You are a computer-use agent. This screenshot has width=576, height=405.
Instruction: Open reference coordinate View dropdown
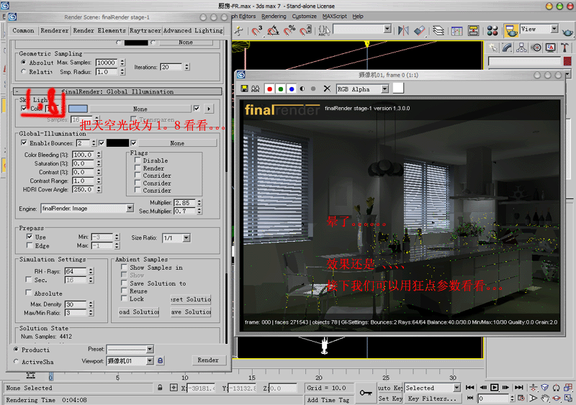pyautogui.click(x=539, y=29)
